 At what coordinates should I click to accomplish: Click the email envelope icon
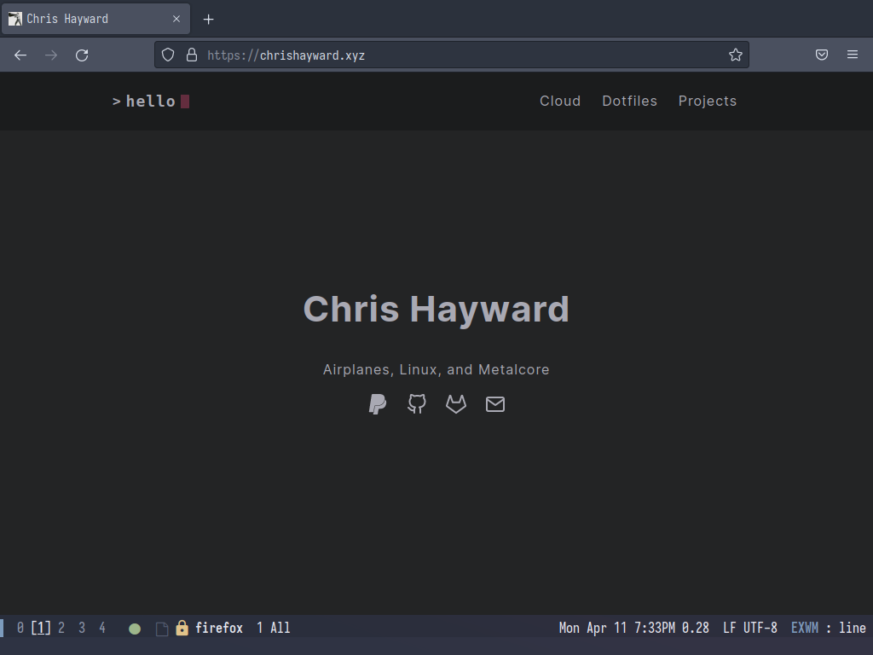[x=495, y=403]
